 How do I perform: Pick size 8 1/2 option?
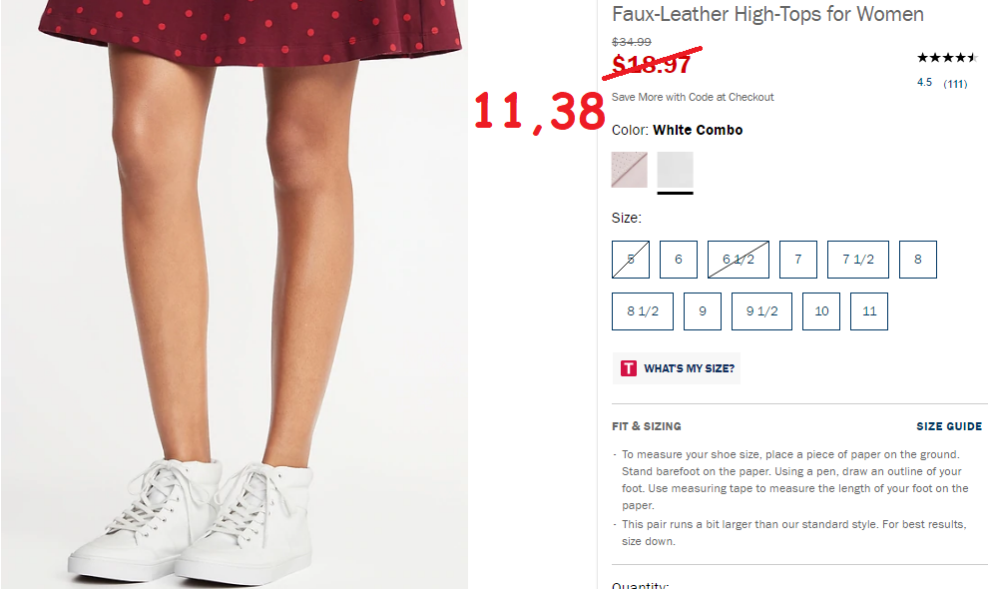(643, 311)
